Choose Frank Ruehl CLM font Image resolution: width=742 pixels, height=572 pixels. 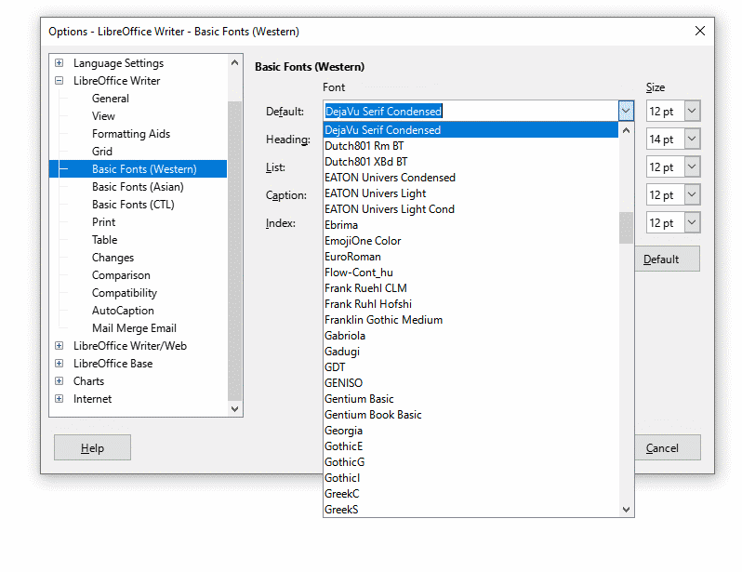click(x=470, y=288)
